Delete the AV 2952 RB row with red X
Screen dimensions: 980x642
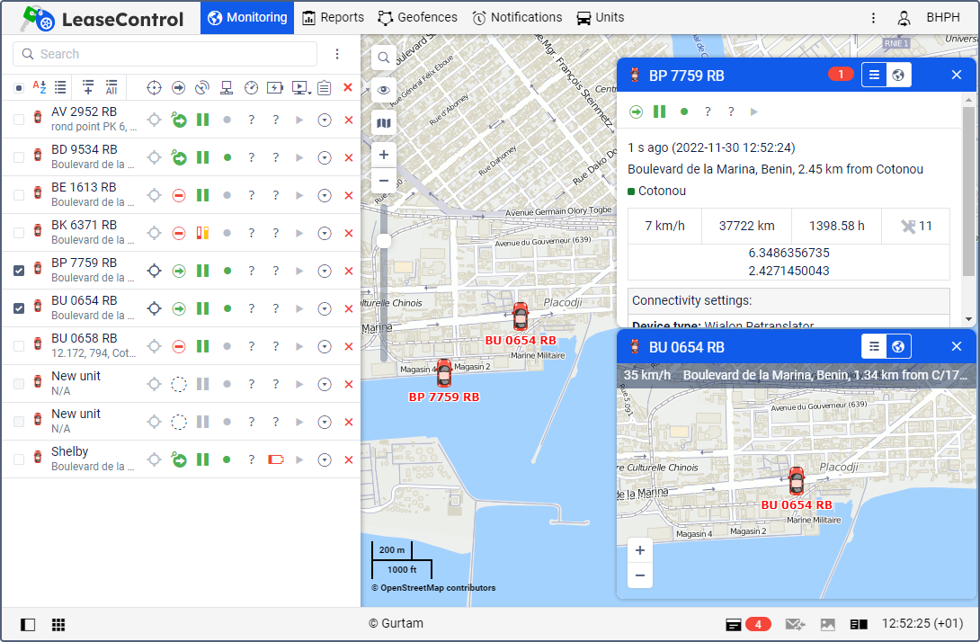tap(348, 120)
